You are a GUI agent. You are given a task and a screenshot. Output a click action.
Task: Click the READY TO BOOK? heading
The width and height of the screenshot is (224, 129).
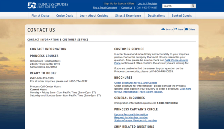pos(43,73)
